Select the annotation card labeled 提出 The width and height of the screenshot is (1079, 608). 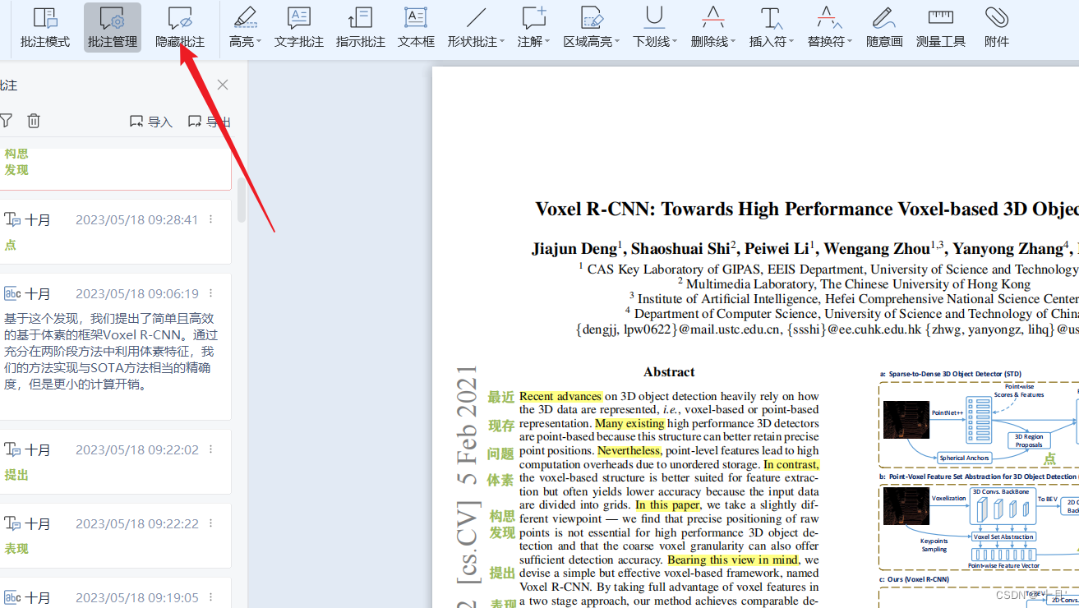(x=115, y=462)
